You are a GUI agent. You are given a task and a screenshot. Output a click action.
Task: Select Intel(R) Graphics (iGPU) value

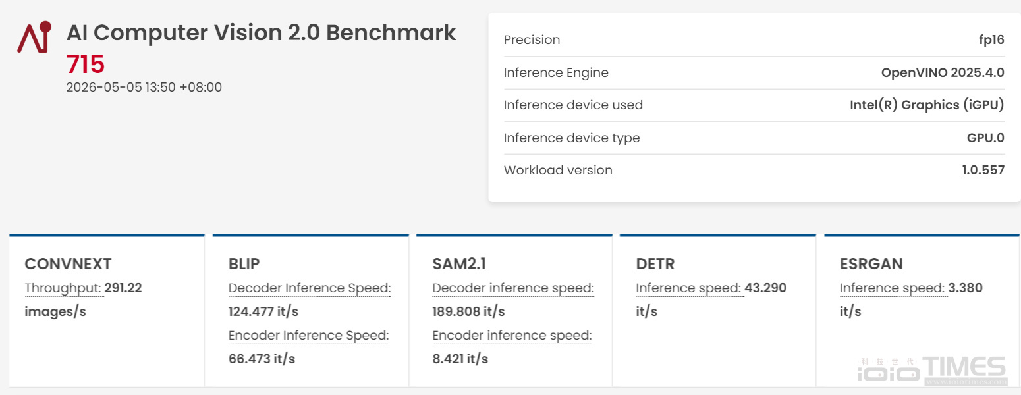point(927,105)
